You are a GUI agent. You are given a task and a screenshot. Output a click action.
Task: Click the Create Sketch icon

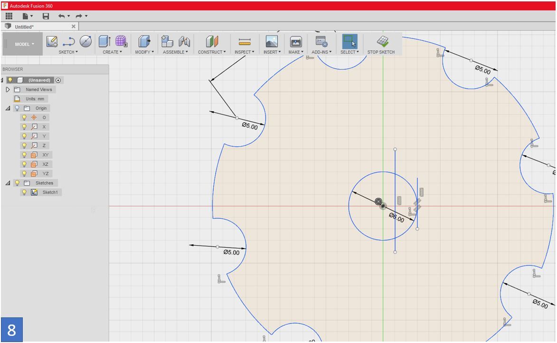tap(52, 42)
